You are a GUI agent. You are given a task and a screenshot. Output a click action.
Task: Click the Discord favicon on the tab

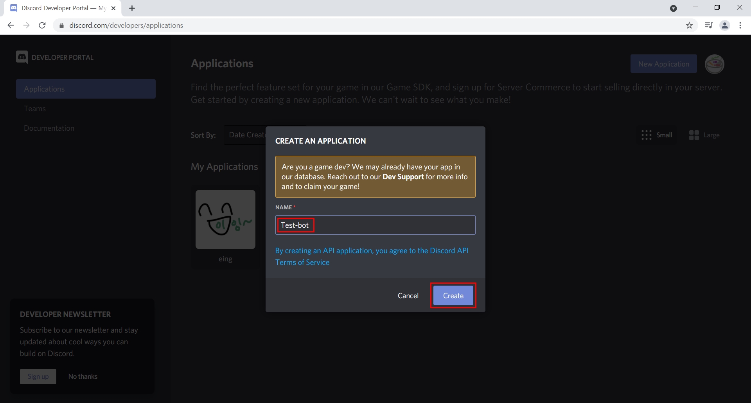(x=14, y=8)
